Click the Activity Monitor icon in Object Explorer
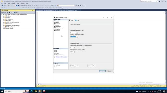Image resolution: width=167 pixels, height=93 pixels. [x=17, y=12]
